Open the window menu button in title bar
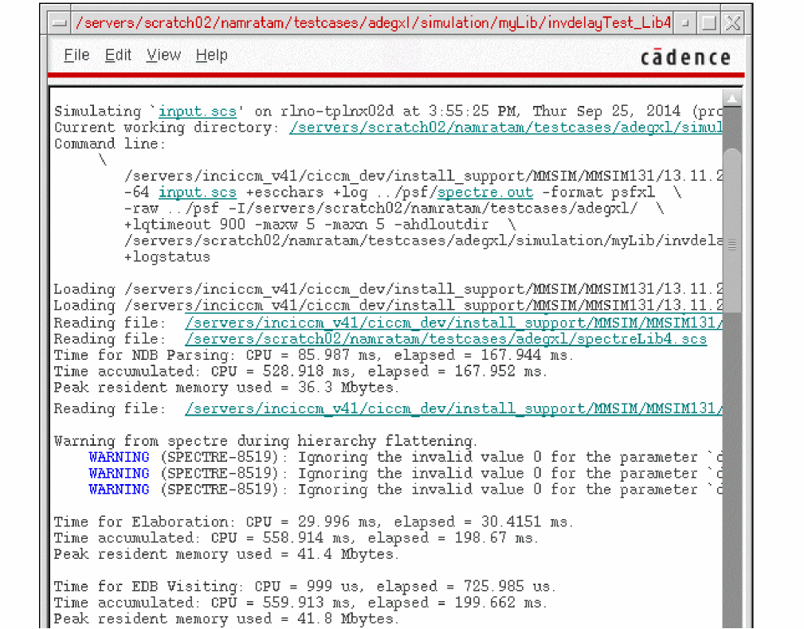Image resolution: width=804 pixels, height=629 pixels. [x=60, y=22]
